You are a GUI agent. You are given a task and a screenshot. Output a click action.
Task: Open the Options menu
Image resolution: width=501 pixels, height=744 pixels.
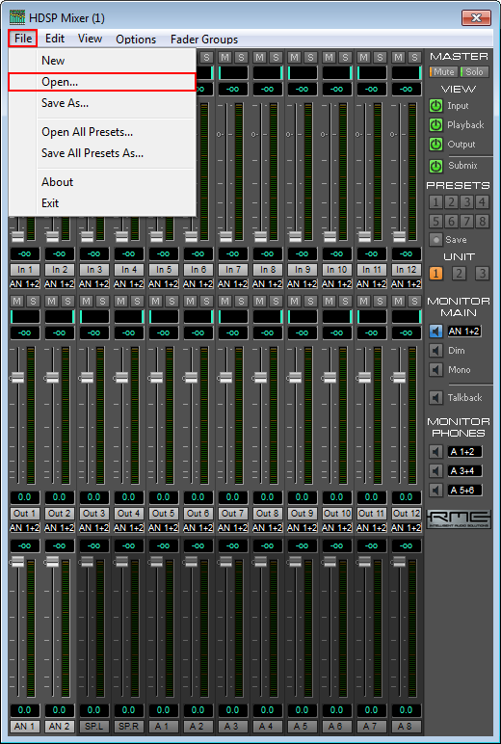(136, 39)
